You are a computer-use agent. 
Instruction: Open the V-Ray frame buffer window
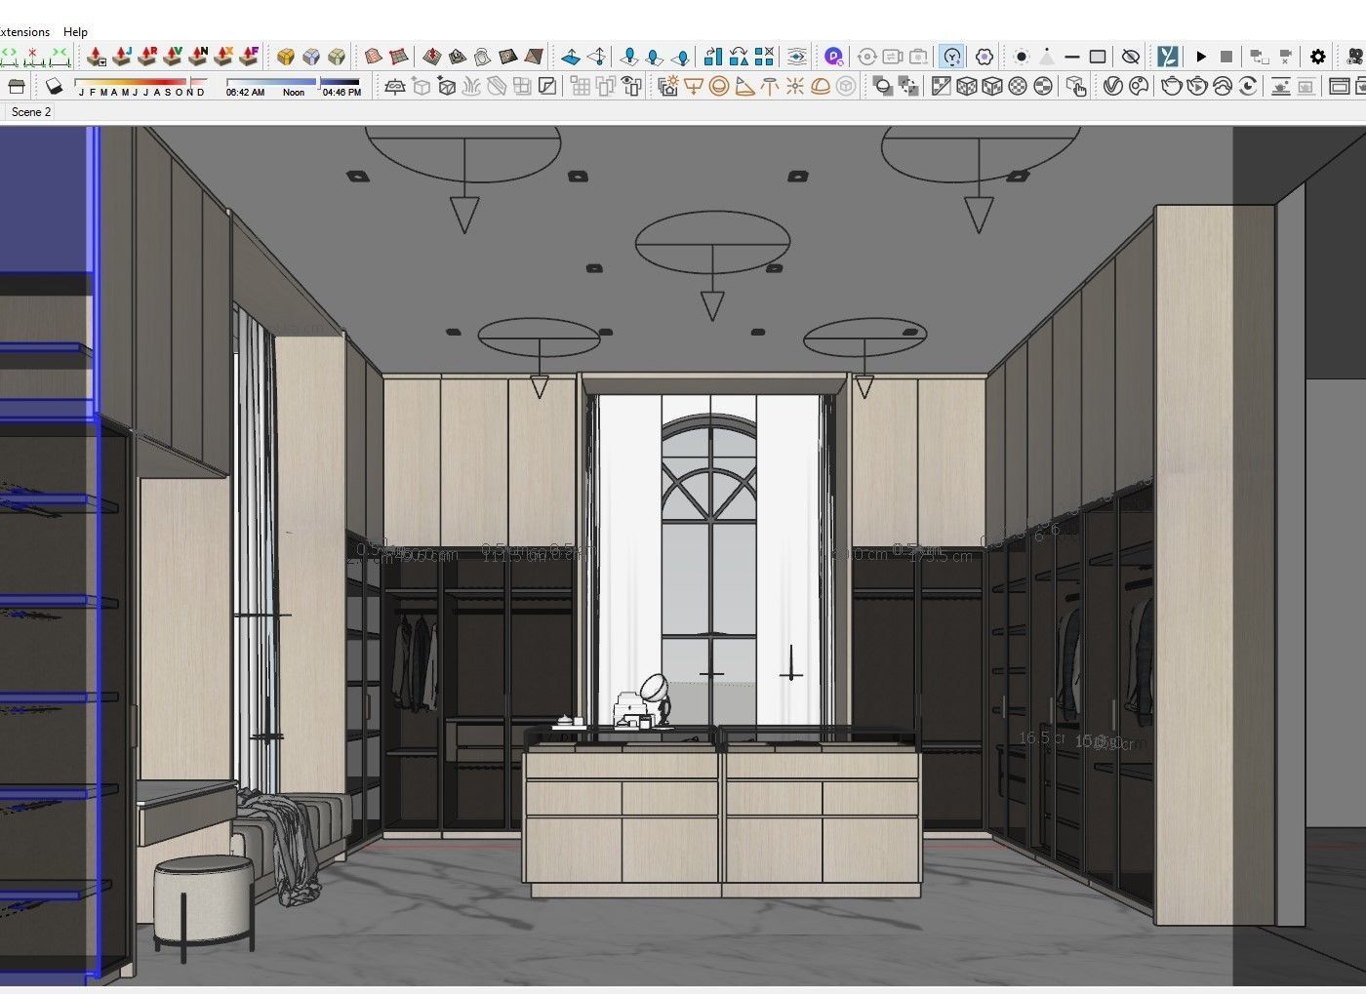tap(1340, 87)
